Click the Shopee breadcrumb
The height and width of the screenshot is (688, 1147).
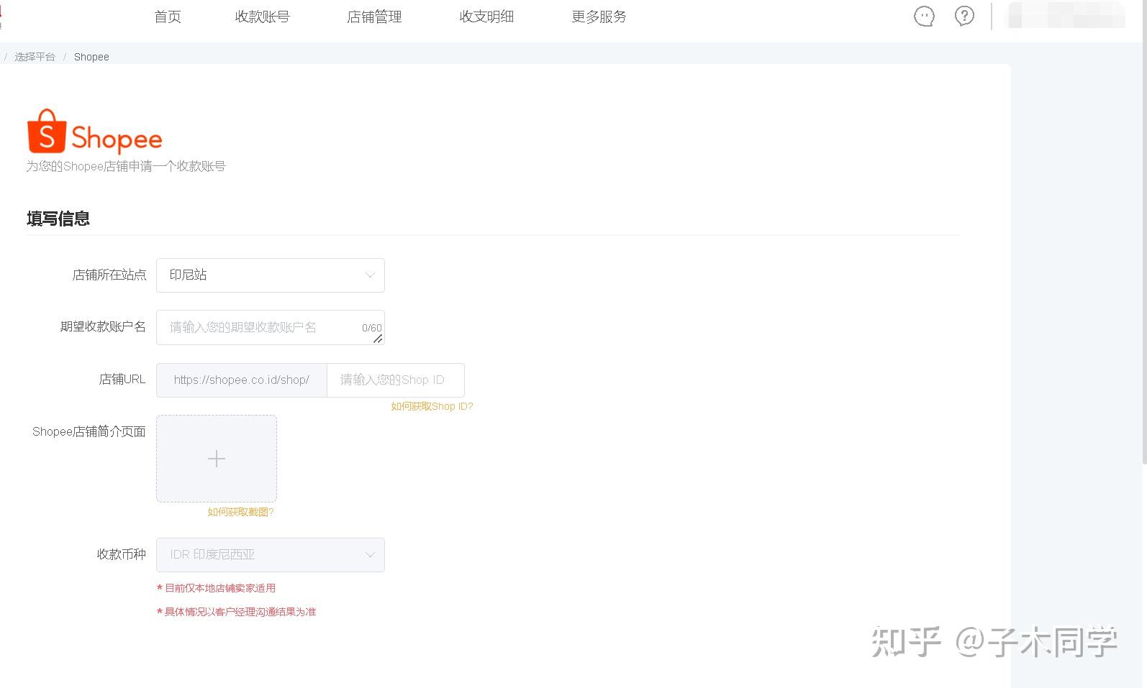coord(91,57)
